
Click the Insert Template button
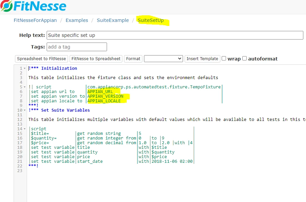click(202, 59)
